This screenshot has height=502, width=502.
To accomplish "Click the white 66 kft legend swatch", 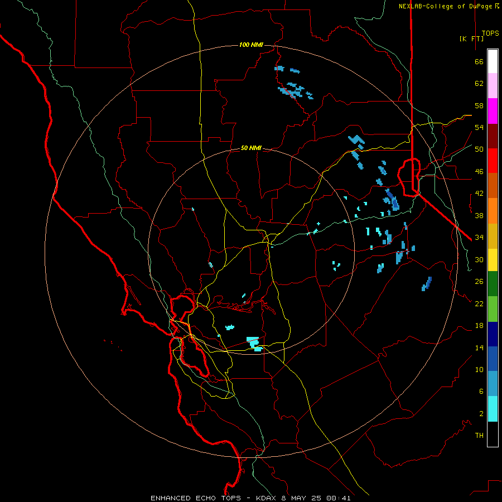I will [493, 61].
